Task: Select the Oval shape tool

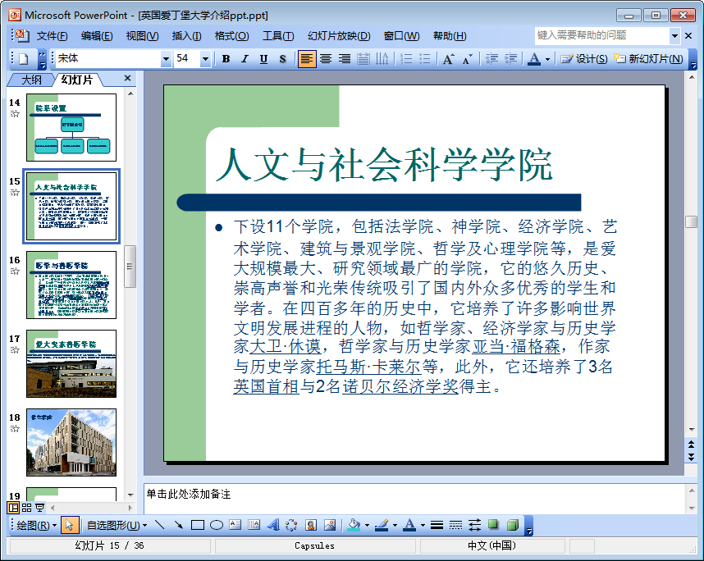Action: 217,525
